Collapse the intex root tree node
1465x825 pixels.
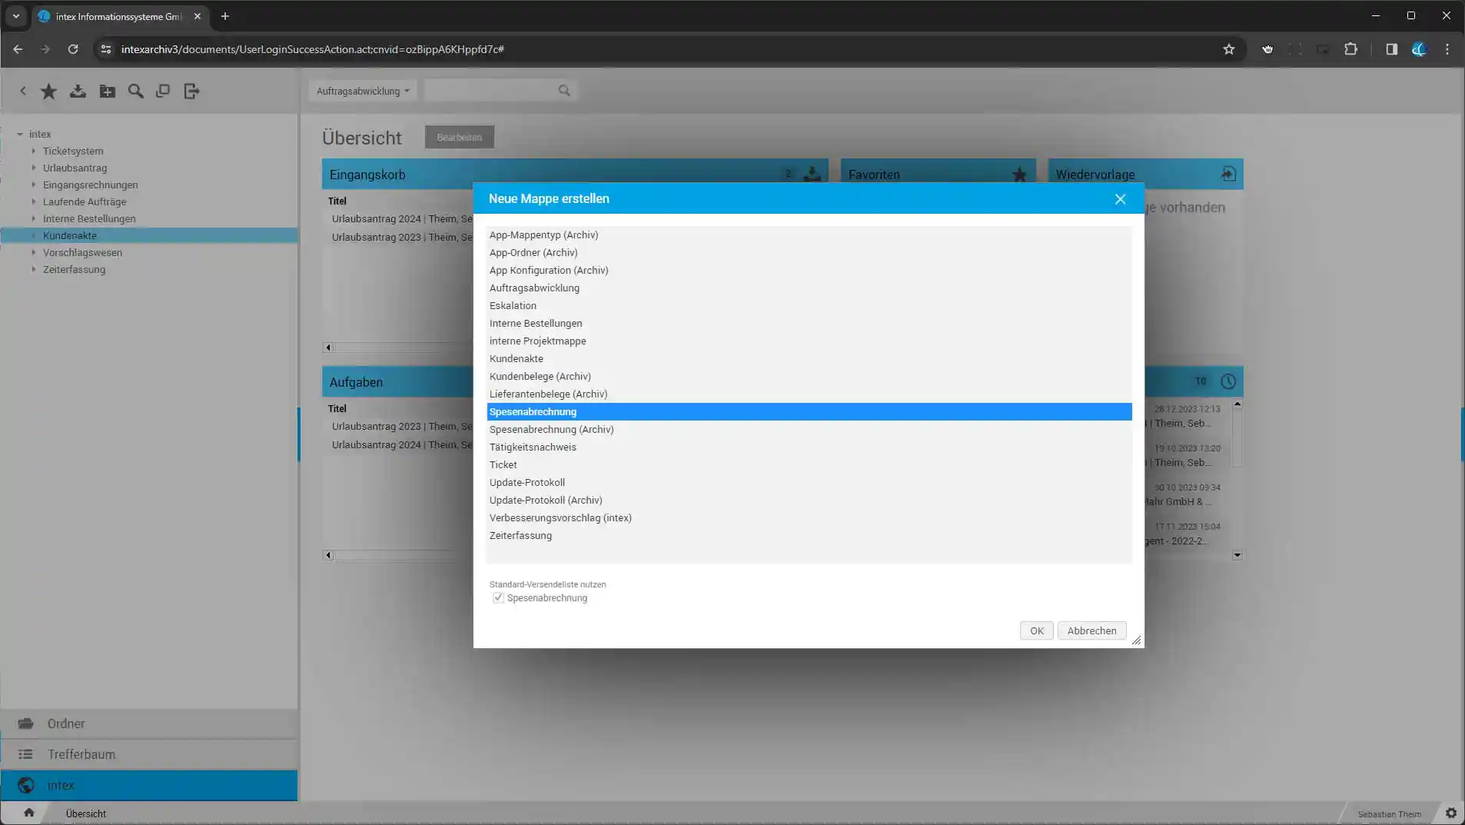pos(20,135)
